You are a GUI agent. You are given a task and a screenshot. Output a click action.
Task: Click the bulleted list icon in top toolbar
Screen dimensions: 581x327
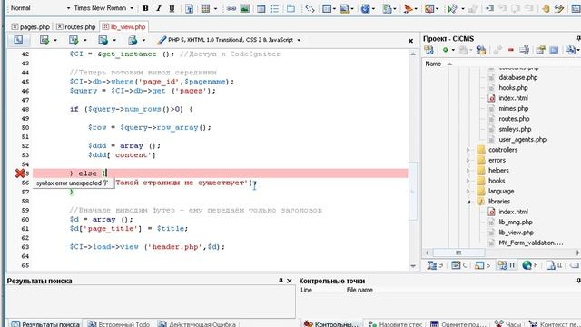click(274, 8)
